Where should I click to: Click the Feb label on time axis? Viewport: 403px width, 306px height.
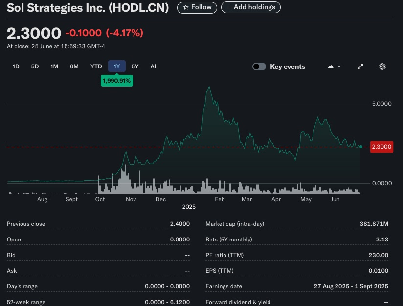point(220,199)
